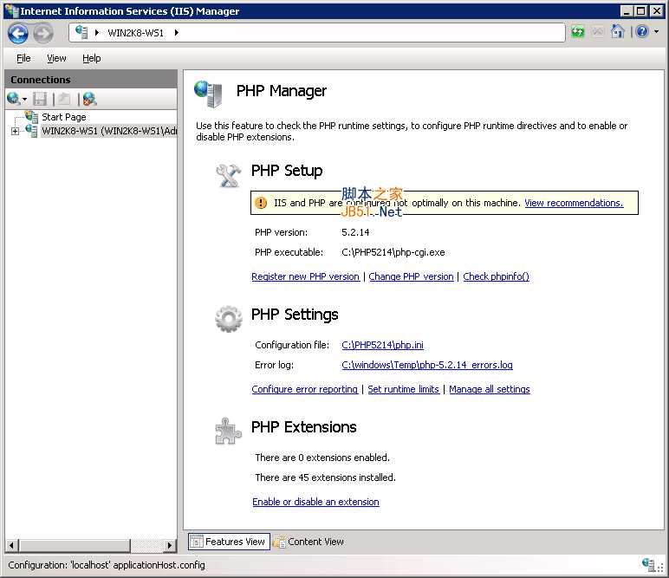Click the WIN2K8-WS1 server tree icon
669x578 pixels.
(31, 131)
